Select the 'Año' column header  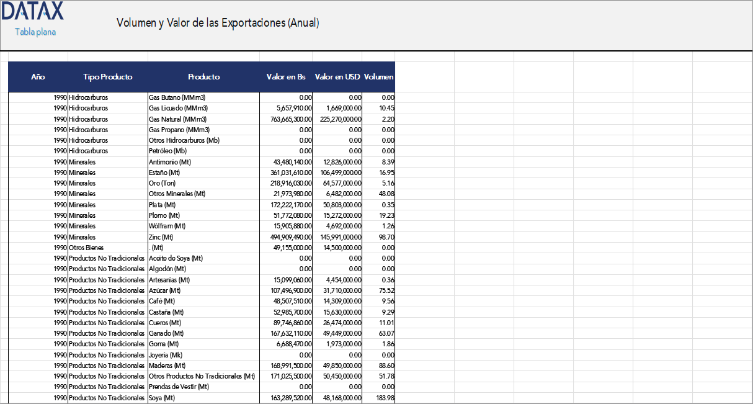coord(38,76)
